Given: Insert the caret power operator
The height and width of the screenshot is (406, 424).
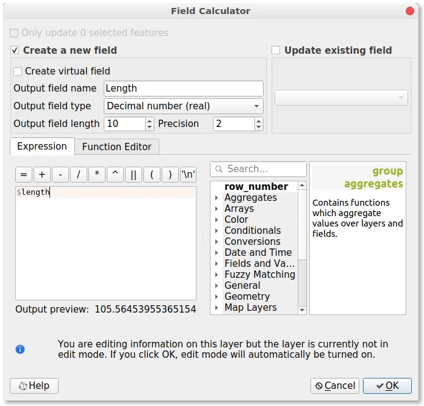Looking at the screenshot, I should (115, 175).
